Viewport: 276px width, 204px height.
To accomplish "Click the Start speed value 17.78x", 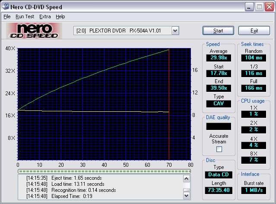I will pyautogui.click(x=219, y=73).
